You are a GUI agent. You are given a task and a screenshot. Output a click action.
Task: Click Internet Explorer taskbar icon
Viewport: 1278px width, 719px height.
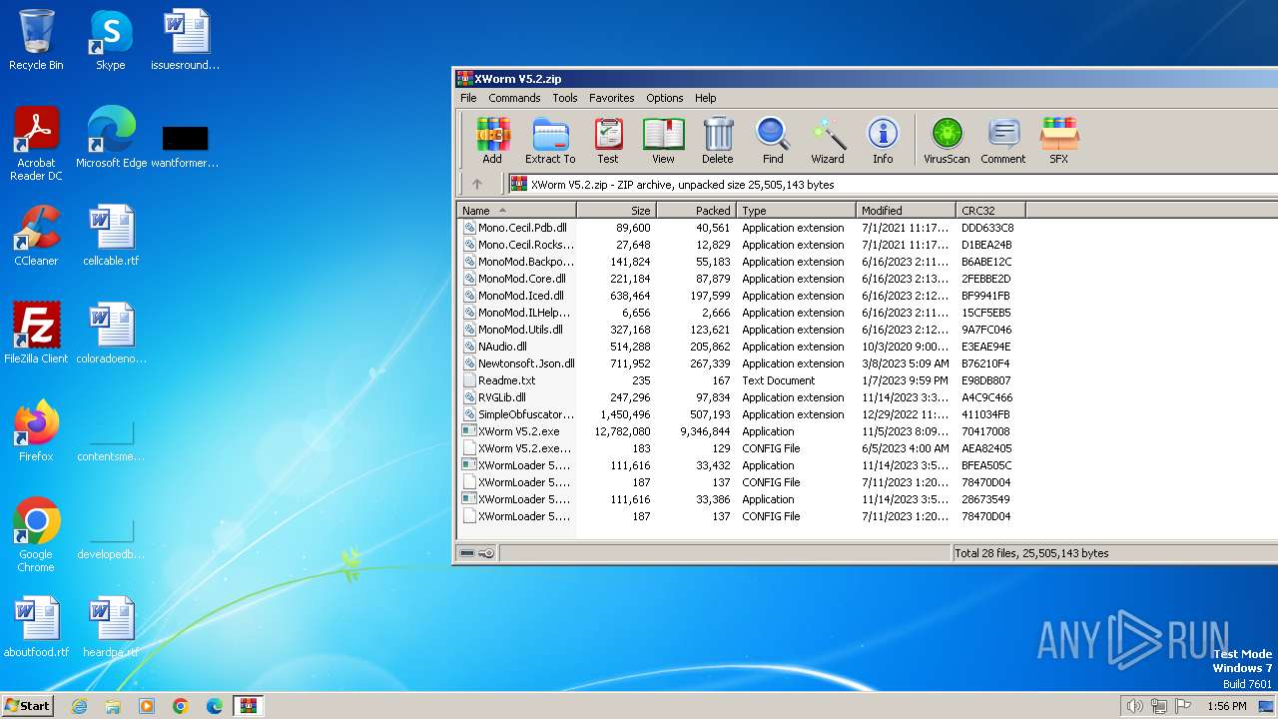79,706
